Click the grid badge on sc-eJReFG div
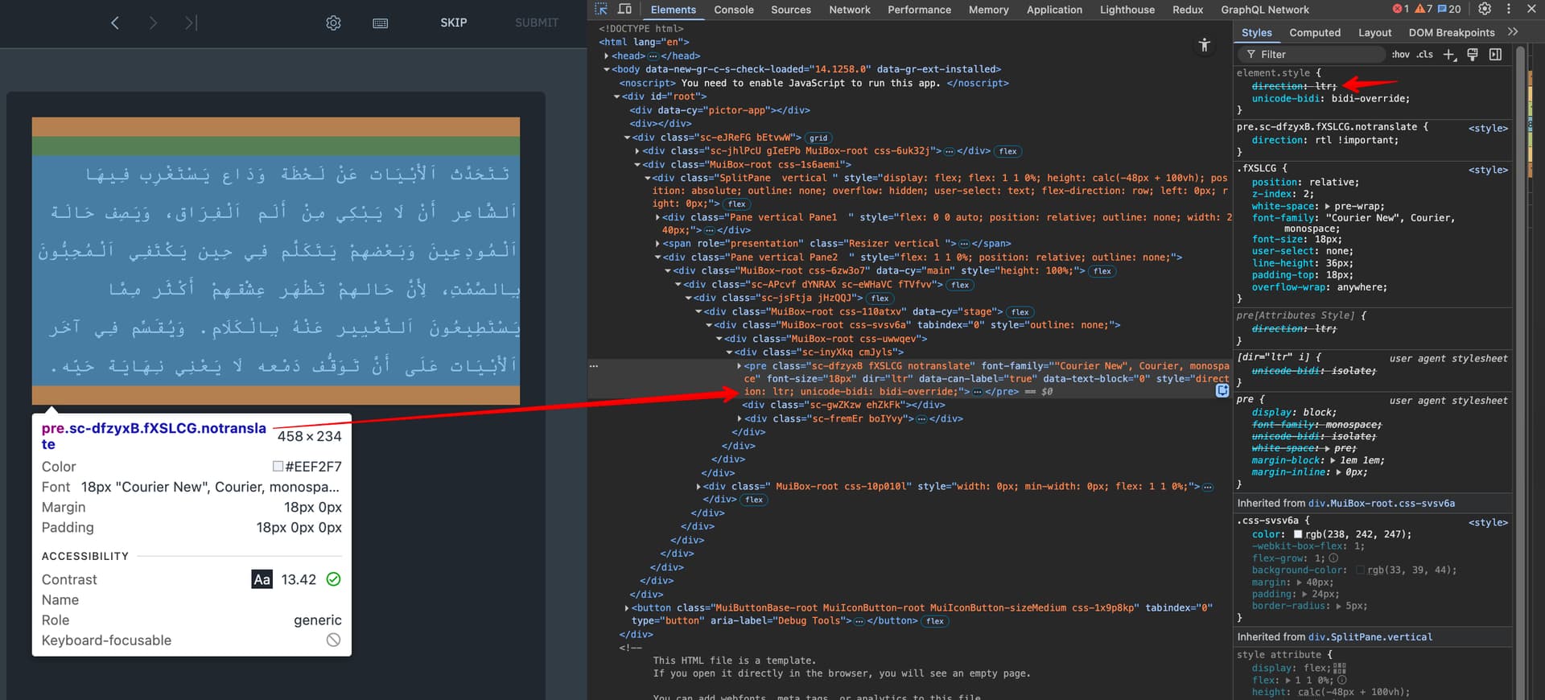Screen dimensions: 1545x700 tap(818, 138)
